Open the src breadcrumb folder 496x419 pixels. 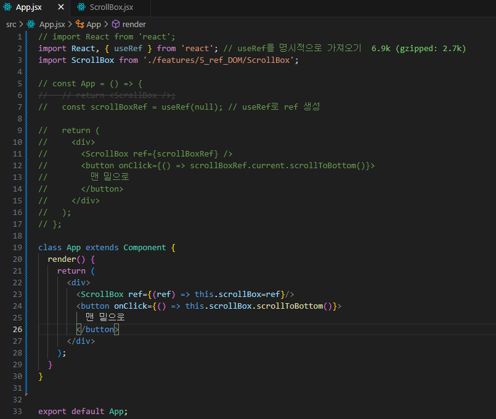click(x=11, y=25)
